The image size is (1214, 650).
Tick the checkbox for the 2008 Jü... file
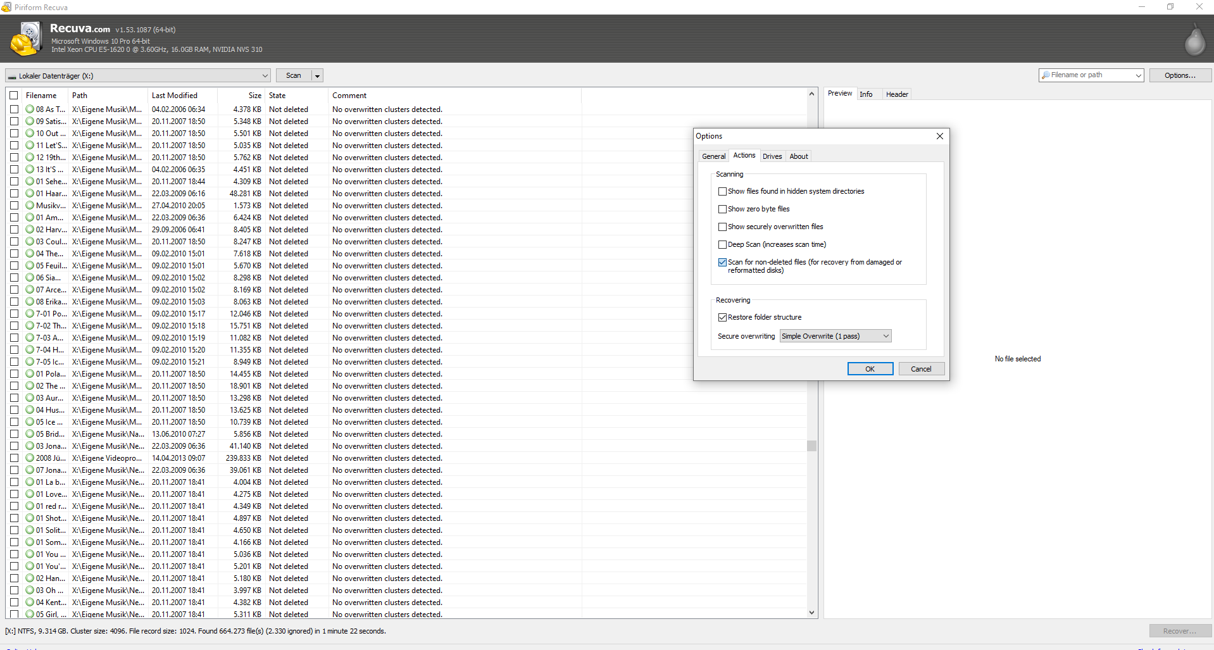[14, 458]
